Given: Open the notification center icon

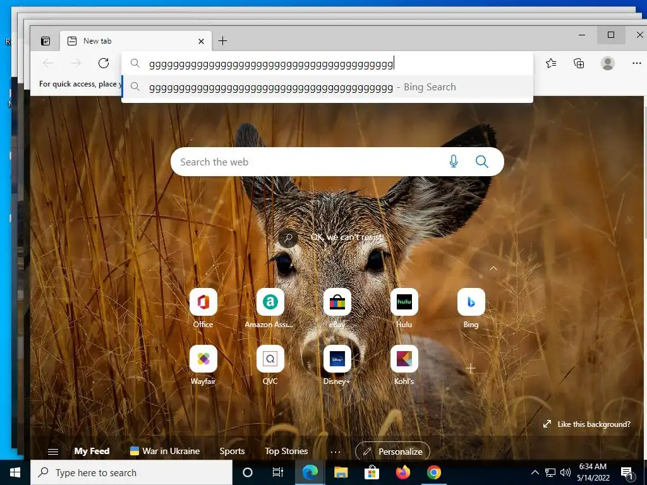Looking at the screenshot, I should pos(627,473).
